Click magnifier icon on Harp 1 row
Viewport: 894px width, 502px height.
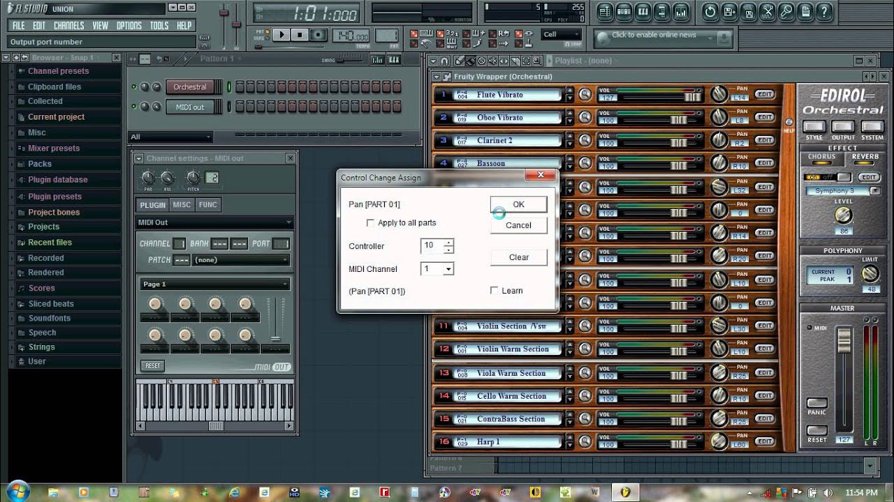585,441
